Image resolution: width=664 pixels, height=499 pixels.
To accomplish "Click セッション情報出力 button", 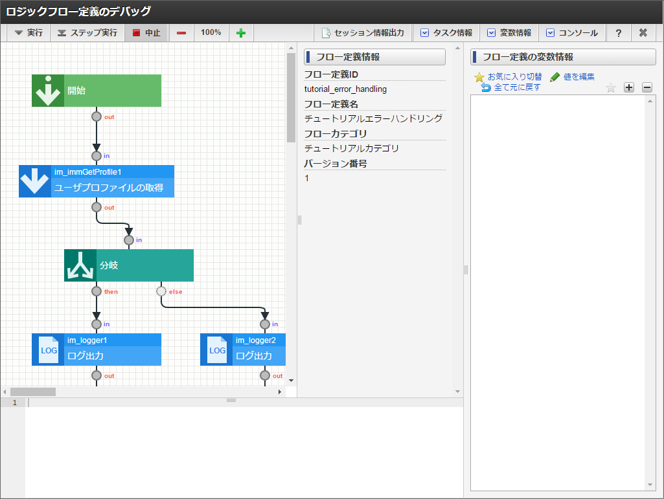I will coord(363,32).
